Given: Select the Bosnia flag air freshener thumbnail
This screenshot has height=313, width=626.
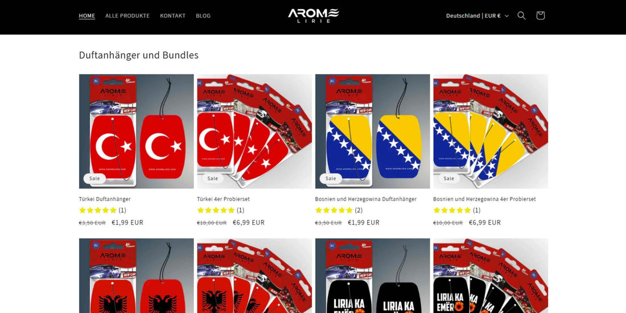Looking at the screenshot, I should (x=373, y=131).
